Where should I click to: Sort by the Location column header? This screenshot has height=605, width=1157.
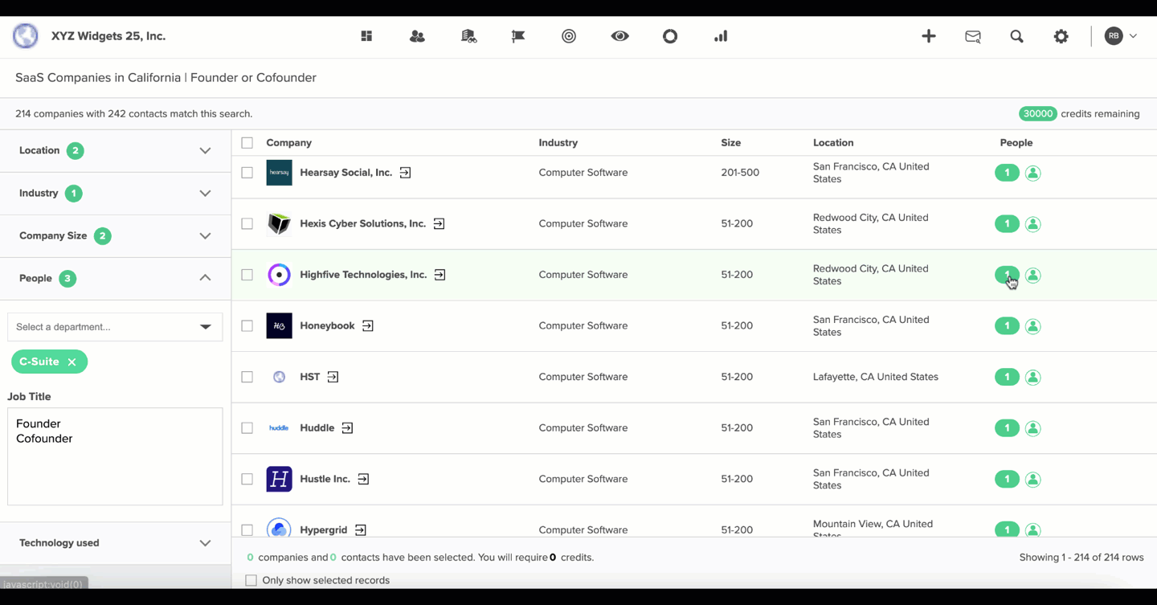point(833,143)
